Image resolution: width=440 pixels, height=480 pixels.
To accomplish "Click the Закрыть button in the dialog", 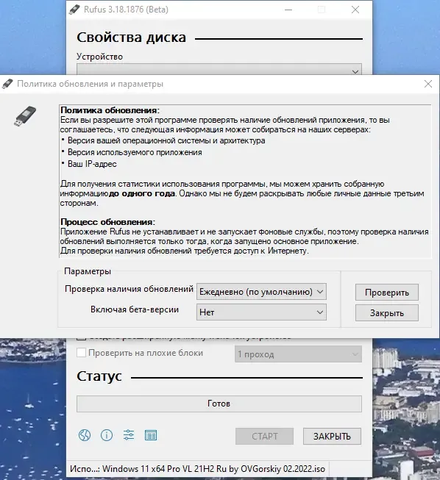I will (387, 313).
